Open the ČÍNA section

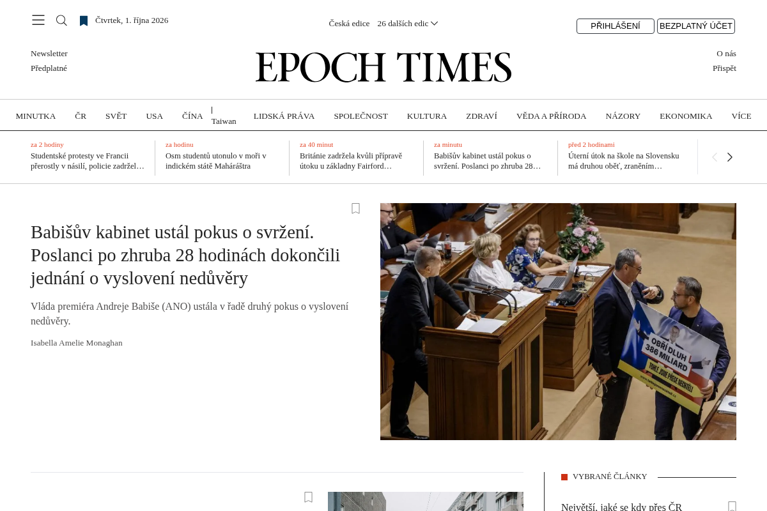[192, 116]
